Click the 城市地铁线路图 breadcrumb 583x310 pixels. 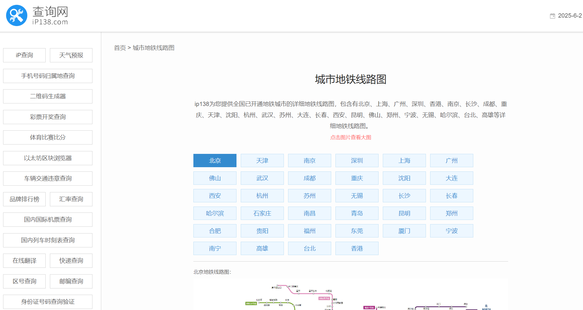click(153, 48)
